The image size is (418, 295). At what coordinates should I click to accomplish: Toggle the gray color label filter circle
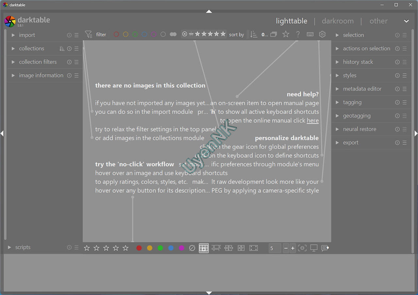coord(163,34)
